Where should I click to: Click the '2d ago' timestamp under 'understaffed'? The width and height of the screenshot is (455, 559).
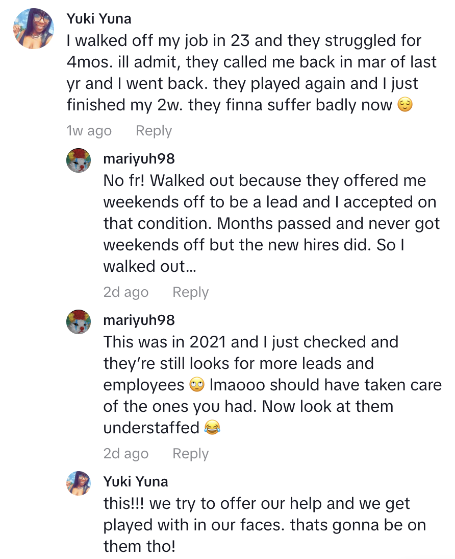point(125,454)
